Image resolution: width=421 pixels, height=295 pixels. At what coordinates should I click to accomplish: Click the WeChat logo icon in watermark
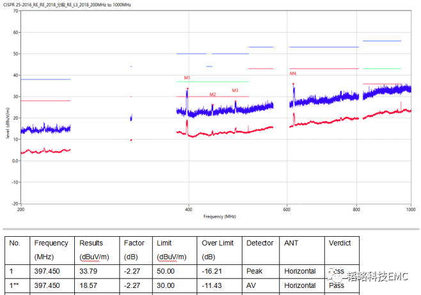[338, 276]
